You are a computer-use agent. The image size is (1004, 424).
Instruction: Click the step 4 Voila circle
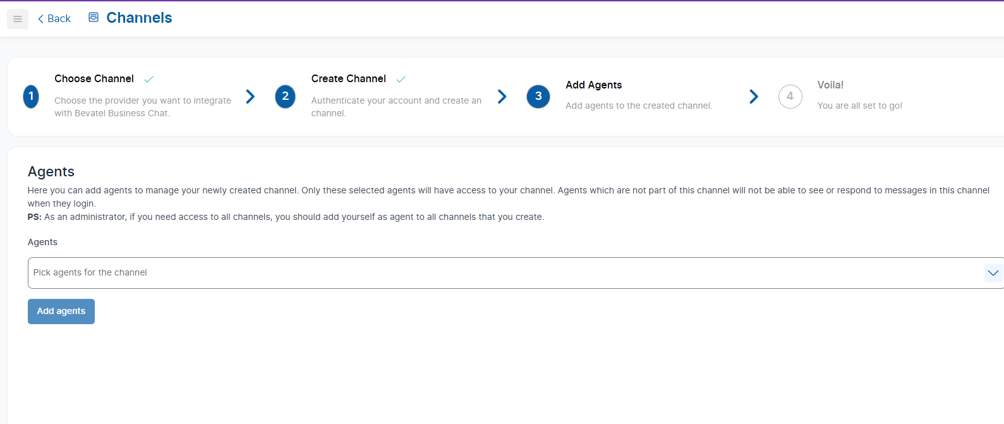pyautogui.click(x=790, y=97)
